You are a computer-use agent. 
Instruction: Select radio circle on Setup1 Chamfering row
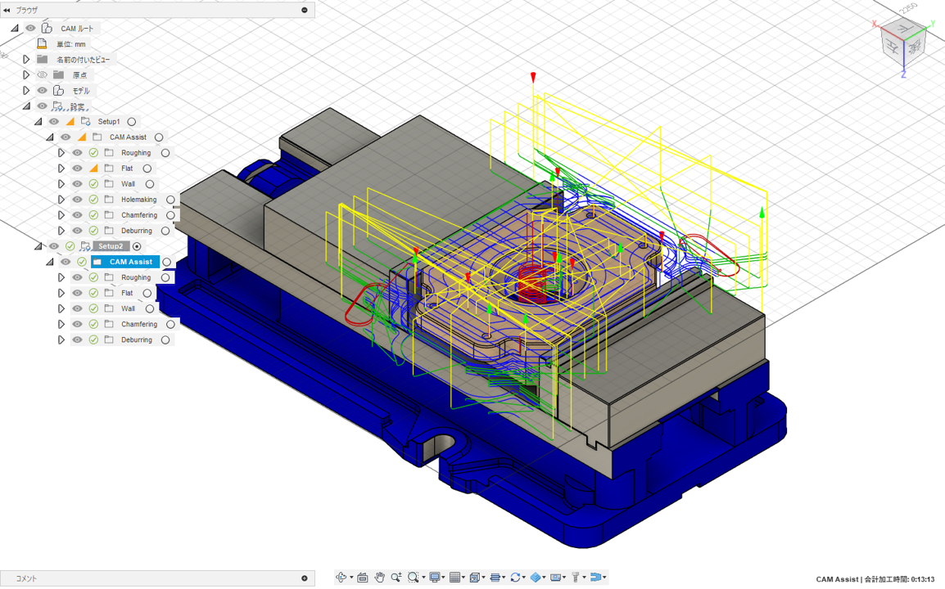(x=170, y=215)
